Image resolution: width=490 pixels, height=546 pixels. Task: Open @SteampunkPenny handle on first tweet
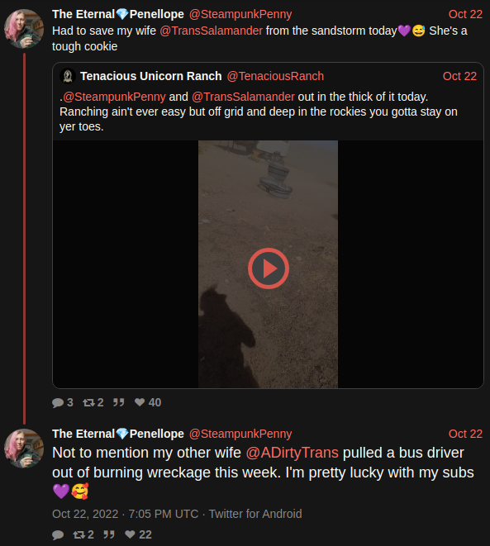click(x=240, y=14)
